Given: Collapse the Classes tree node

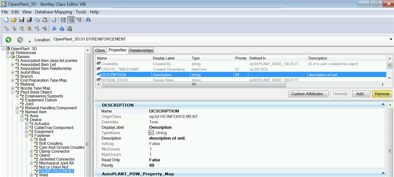Looking at the screenshot, I should (8, 56).
